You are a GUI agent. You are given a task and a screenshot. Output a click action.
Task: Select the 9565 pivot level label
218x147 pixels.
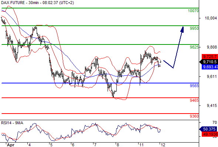click(x=194, y=86)
